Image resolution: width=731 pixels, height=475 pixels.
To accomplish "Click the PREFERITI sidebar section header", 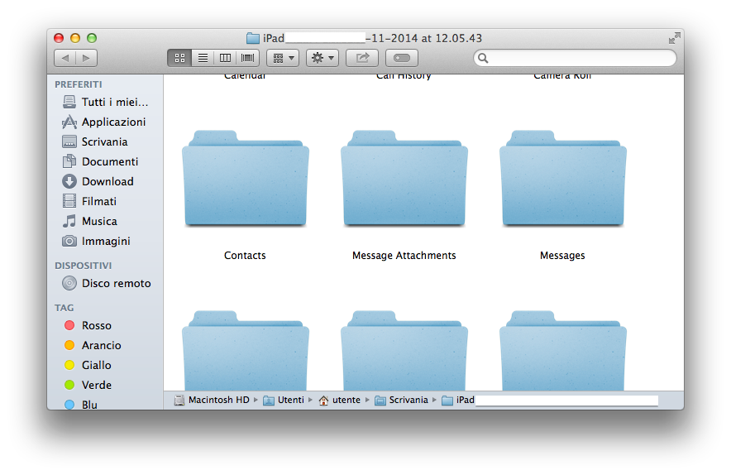I will point(79,84).
